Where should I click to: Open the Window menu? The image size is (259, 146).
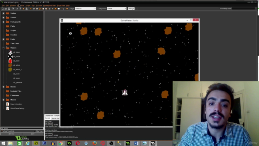[13, 5]
